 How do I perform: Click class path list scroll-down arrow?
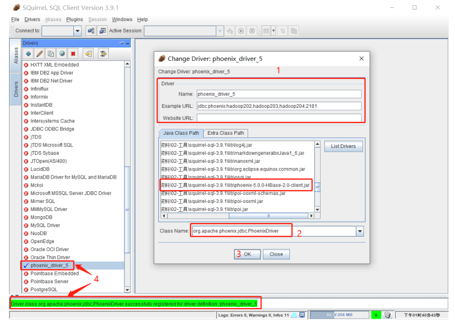pyautogui.click(x=317, y=210)
